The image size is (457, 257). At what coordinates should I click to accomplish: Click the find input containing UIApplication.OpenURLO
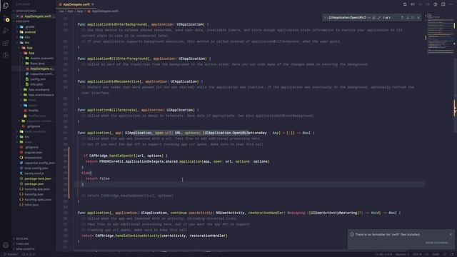coord(347,18)
